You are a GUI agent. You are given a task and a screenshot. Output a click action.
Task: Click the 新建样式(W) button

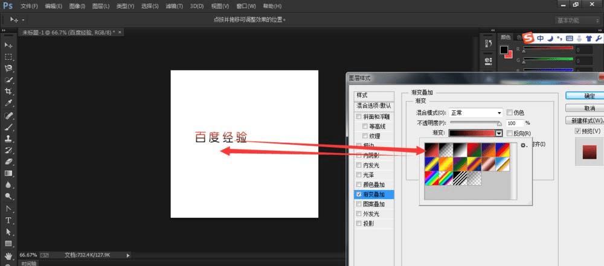tap(585, 121)
